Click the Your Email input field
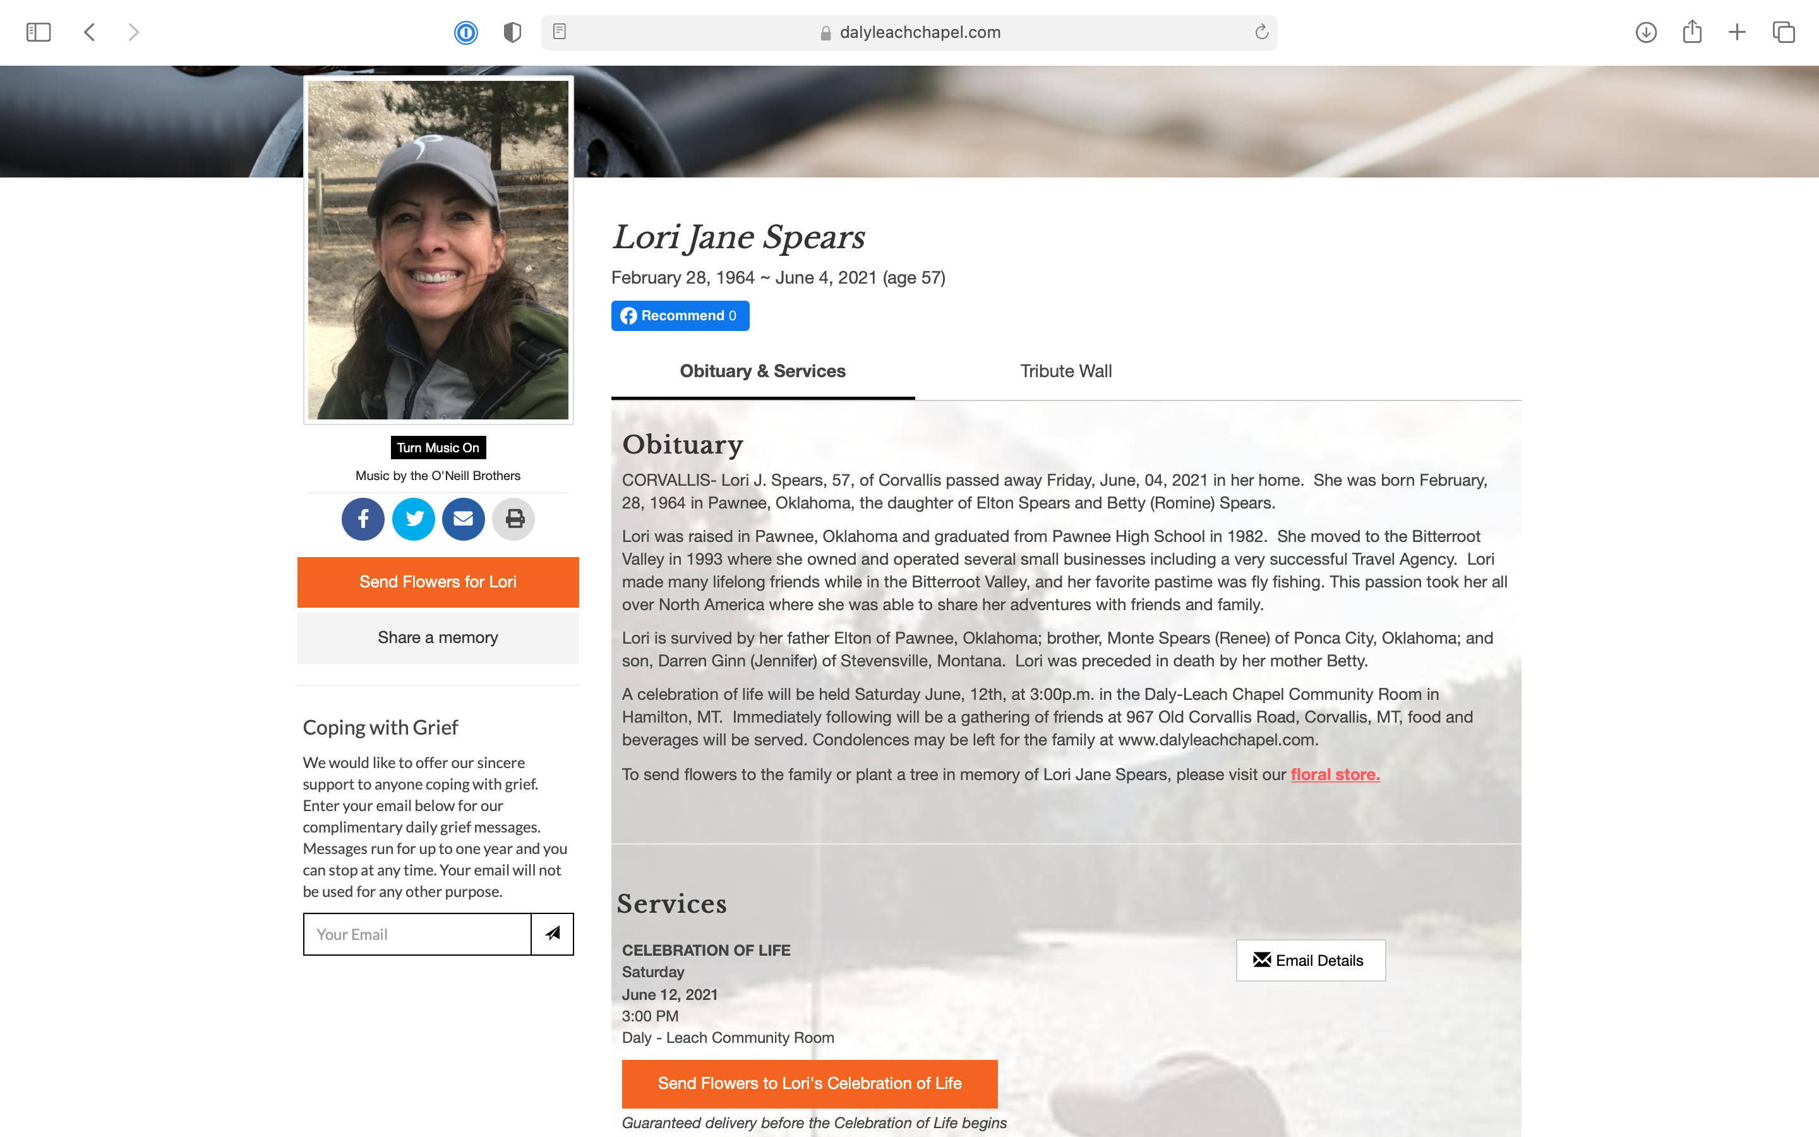The image size is (1819, 1137). pyautogui.click(x=417, y=934)
